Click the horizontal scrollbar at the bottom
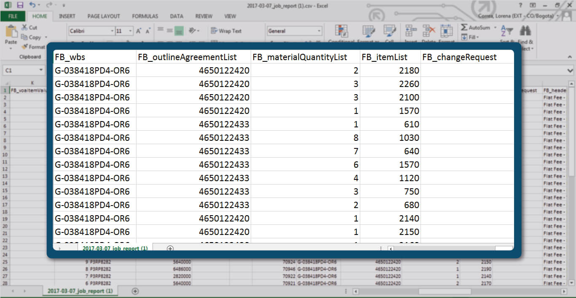Viewport: 576px width, 298px height. click(444, 291)
